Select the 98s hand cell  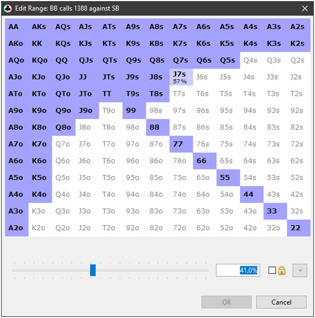tap(157, 110)
